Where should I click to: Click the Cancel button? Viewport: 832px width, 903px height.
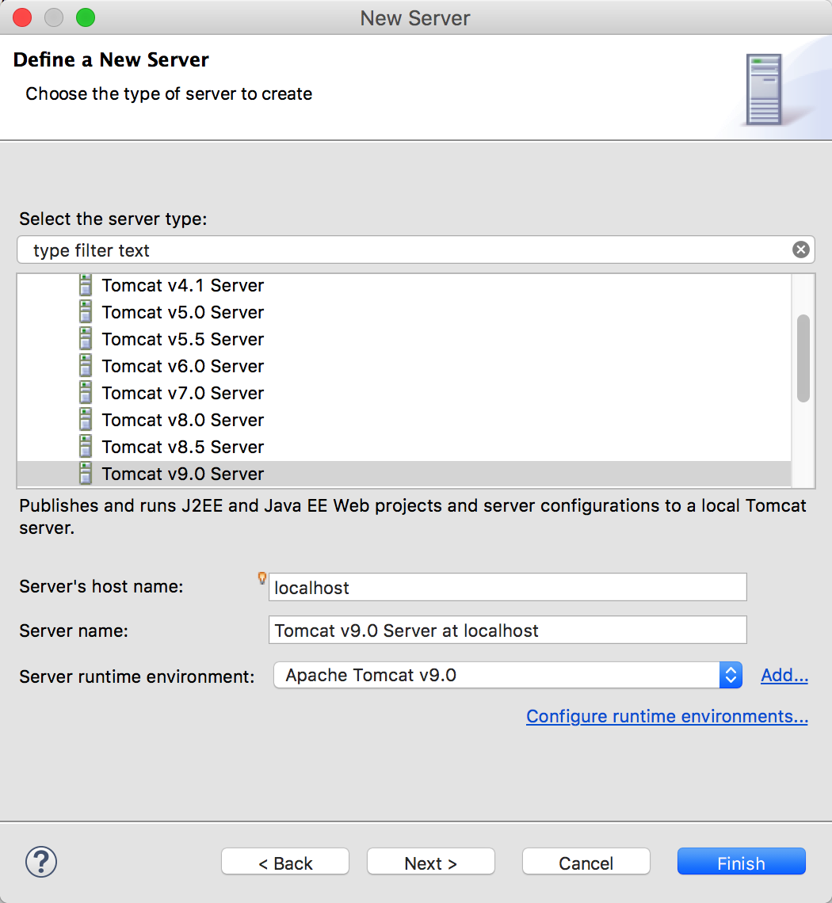click(586, 862)
